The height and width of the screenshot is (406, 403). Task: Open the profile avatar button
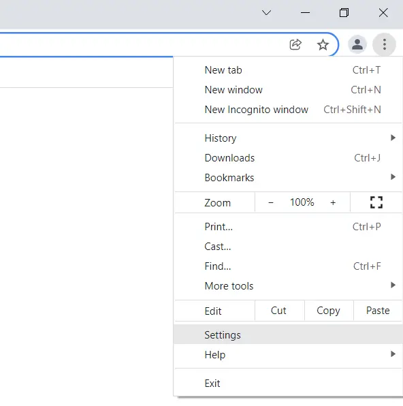click(357, 44)
